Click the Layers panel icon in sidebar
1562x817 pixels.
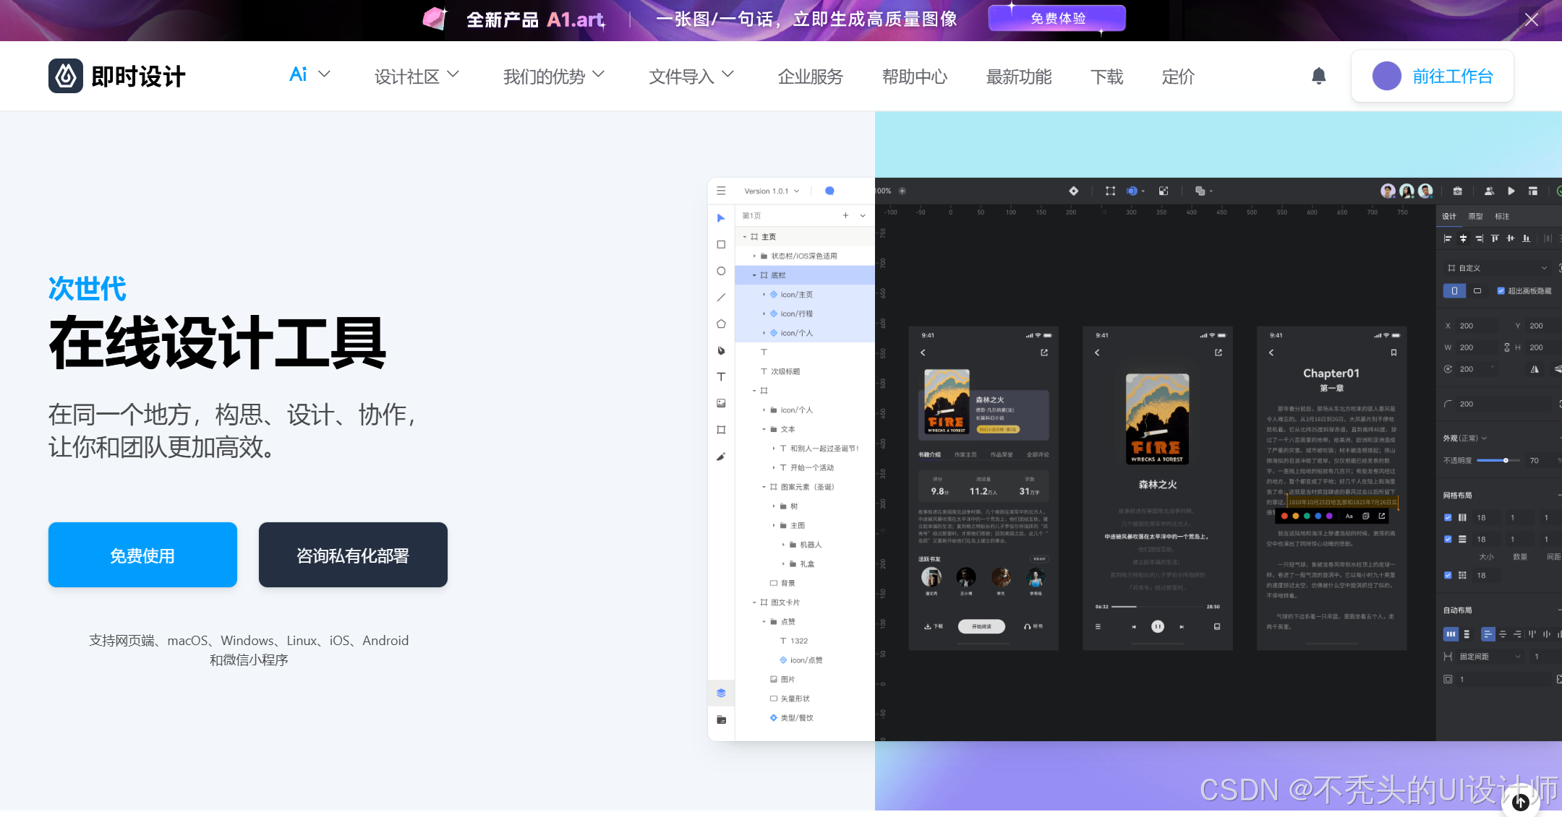[721, 693]
